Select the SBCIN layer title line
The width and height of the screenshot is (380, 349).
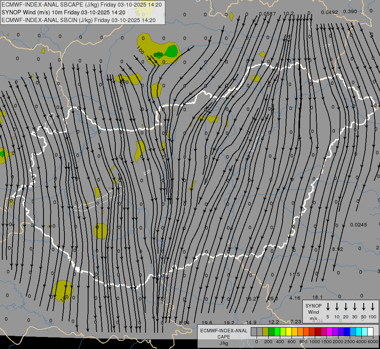click(78, 20)
